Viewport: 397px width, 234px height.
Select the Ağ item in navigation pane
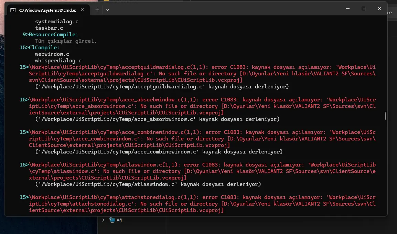pos(119,220)
